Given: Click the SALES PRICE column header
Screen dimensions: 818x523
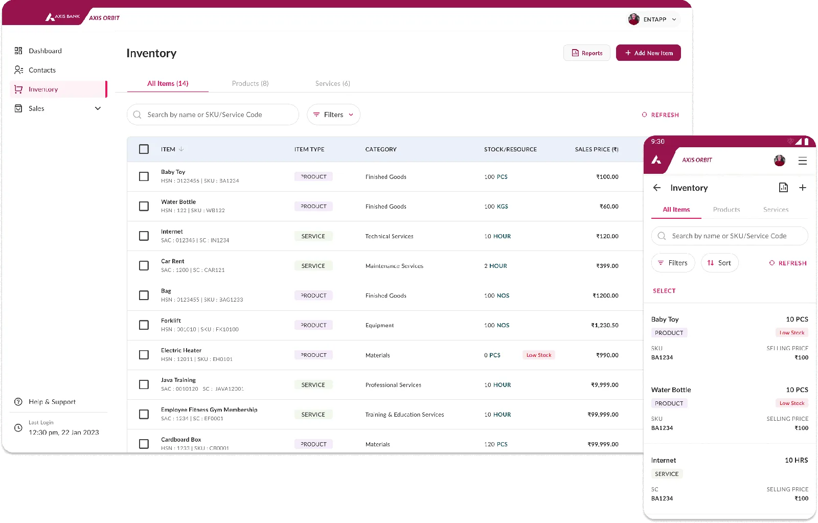Looking at the screenshot, I should (597, 149).
